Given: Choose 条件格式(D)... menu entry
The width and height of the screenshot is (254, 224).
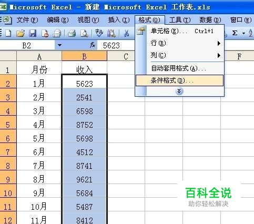Looking at the screenshot, I should [x=179, y=80].
